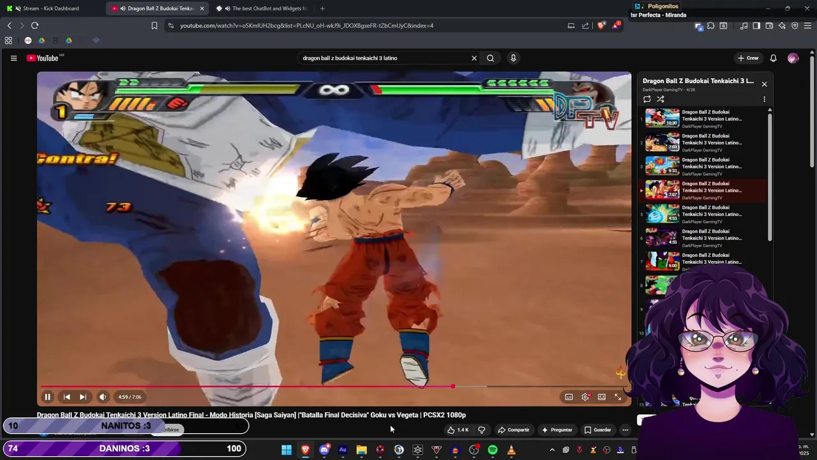Open YouTube account avatar menu

click(793, 58)
